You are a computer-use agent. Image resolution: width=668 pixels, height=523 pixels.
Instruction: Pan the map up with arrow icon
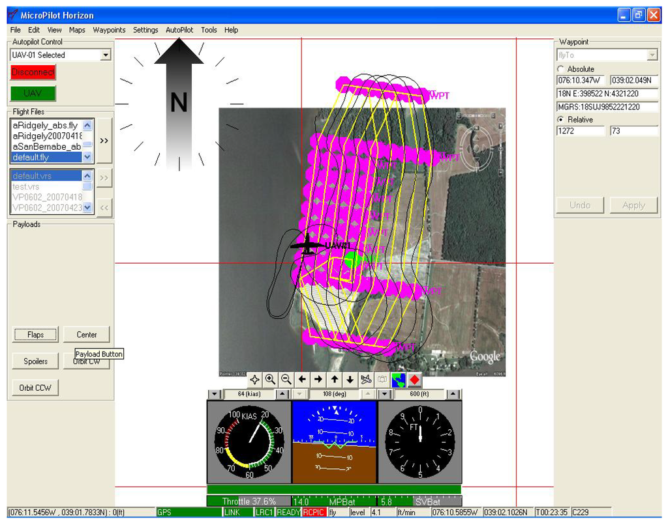(x=334, y=379)
